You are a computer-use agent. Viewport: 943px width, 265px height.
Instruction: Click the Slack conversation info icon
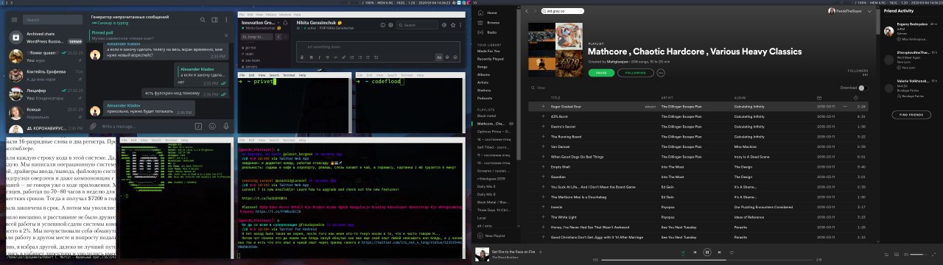(x=382, y=25)
